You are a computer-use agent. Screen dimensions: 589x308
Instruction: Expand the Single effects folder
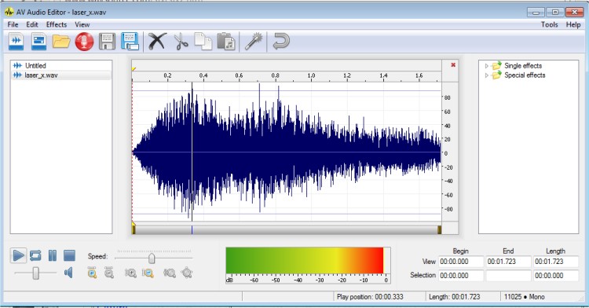(486, 66)
